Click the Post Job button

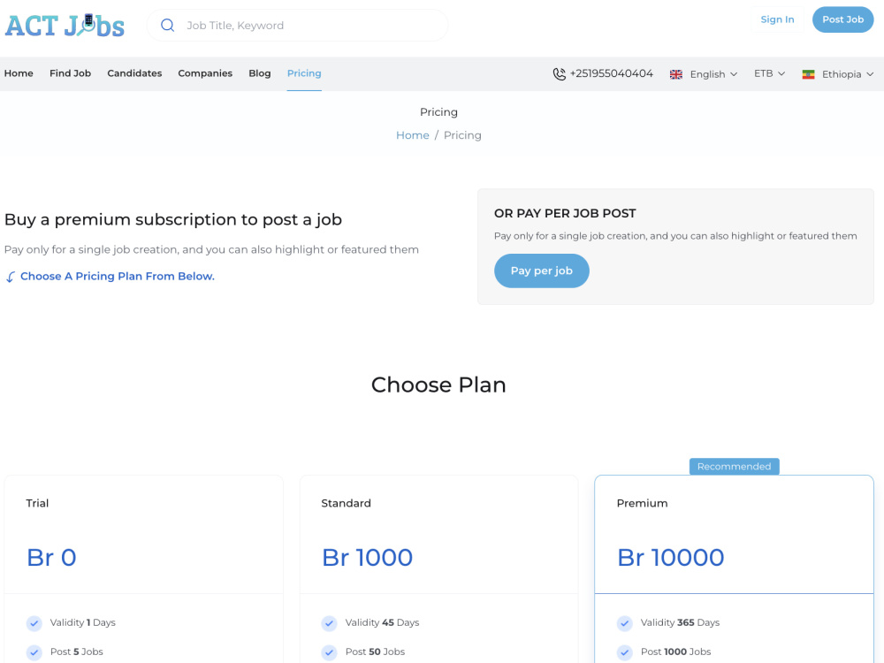click(x=842, y=19)
